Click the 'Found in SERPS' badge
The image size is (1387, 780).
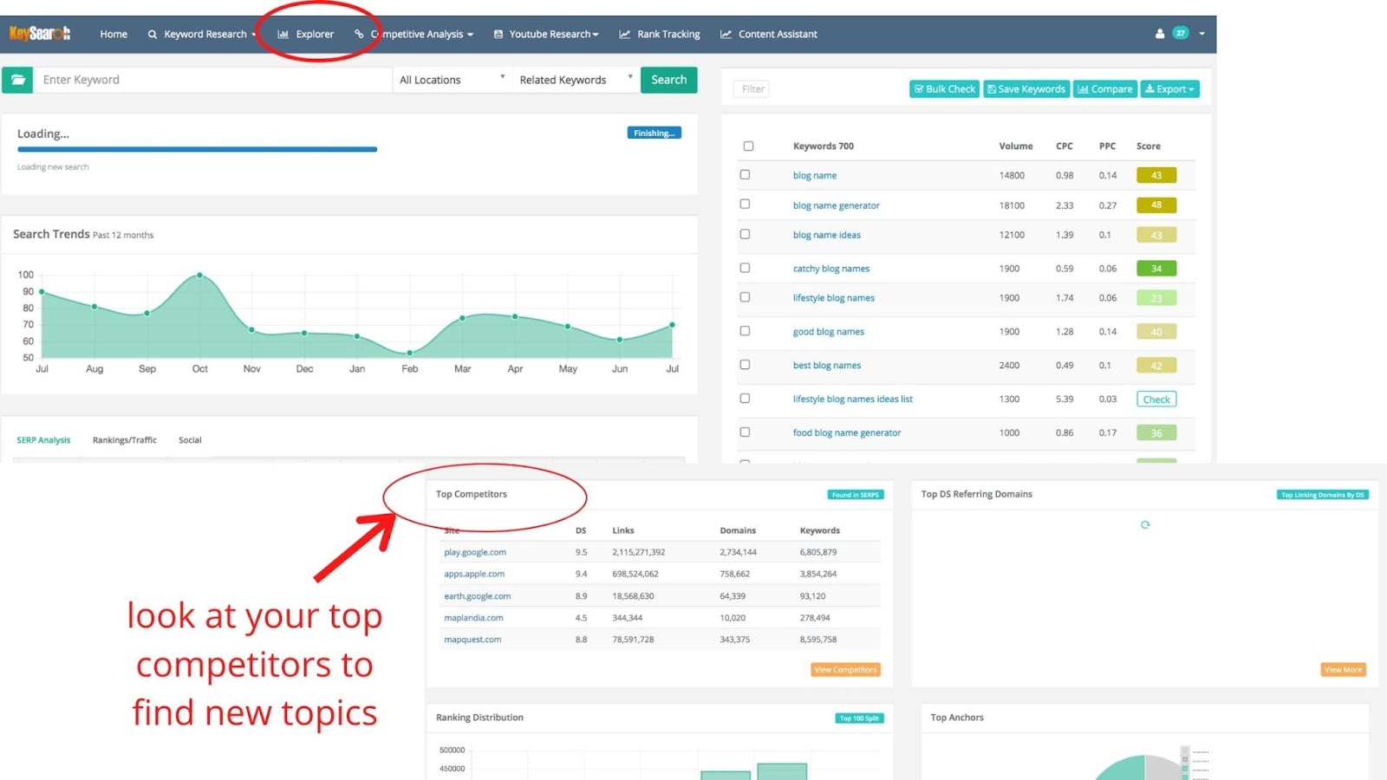pyautogui.click(x=856, y=495)
